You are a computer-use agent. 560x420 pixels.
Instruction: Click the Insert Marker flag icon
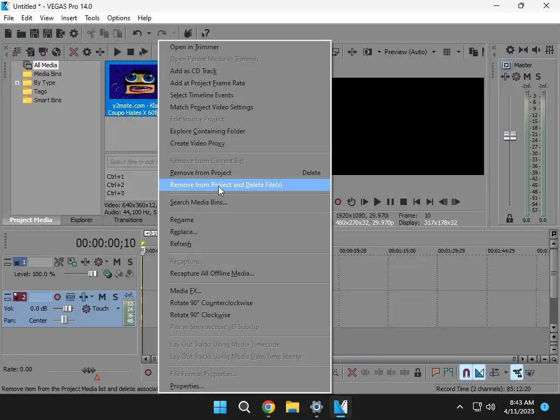tap(435, 373)
